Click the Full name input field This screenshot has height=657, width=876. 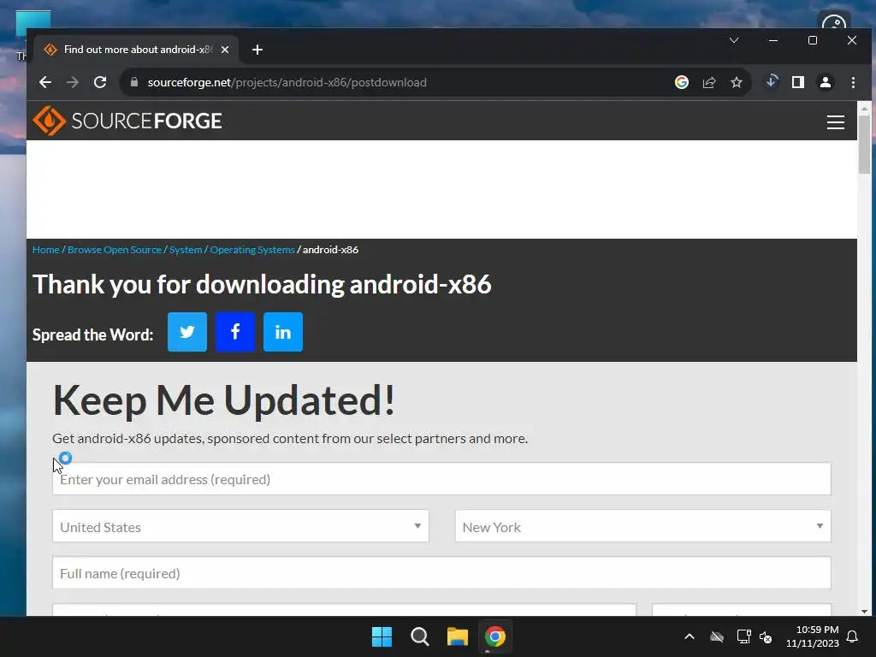441,572
